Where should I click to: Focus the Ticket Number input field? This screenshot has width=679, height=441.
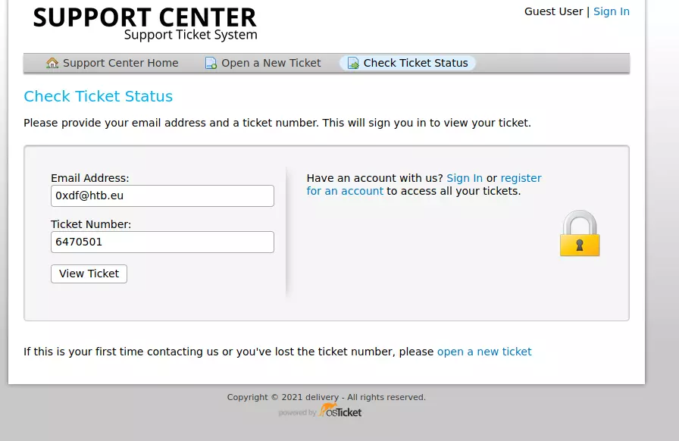point(162,242)
